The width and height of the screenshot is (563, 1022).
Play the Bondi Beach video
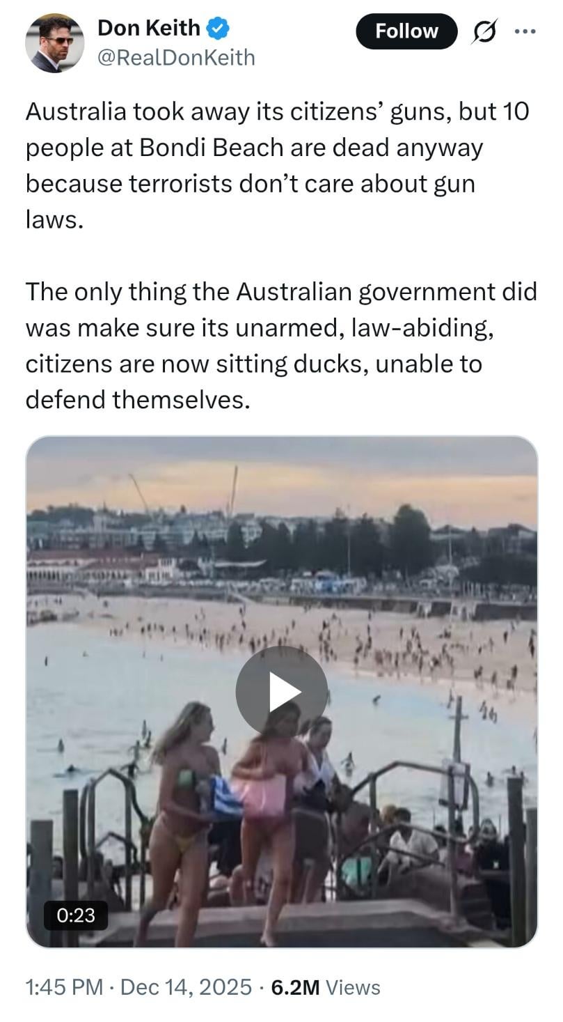(x=281, y=691)
